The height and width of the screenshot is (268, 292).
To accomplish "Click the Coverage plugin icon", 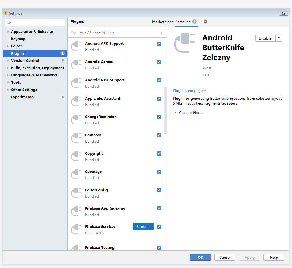I will click(x=76, y=174).
